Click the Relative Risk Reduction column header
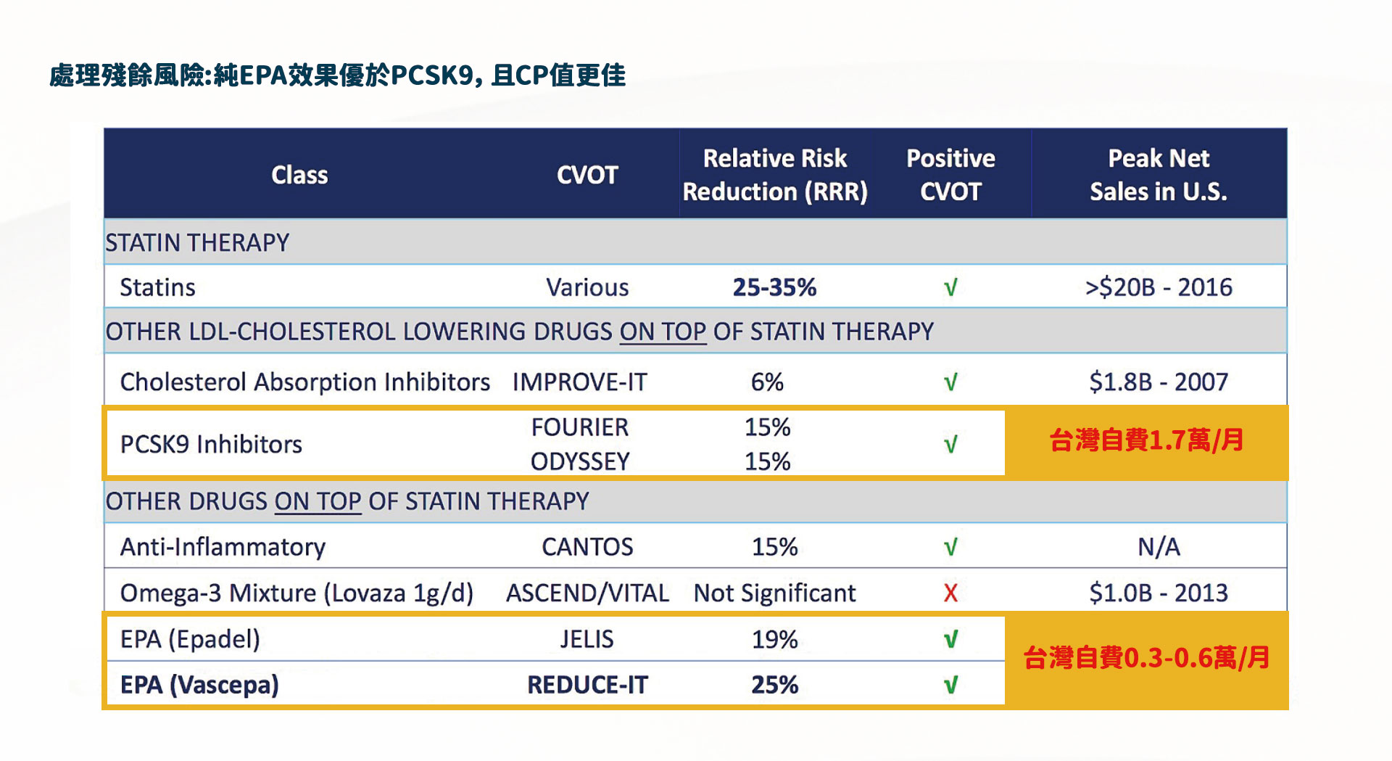Image resolution: width=1392 pixels, height=761 pixels. [x=775, y=175]
